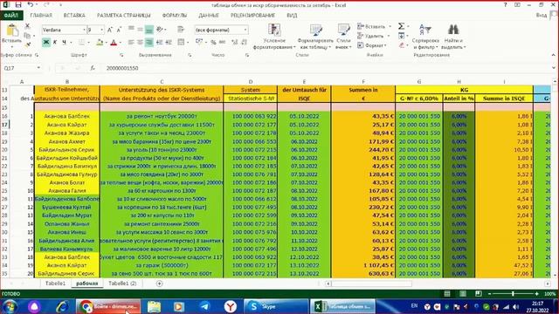Screen dimensions: 559x314
Task: Click the fill color paint bucket
Action: (100, 43)
